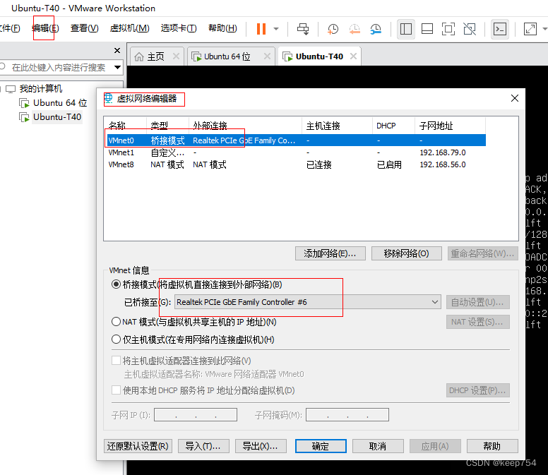This screenshot has height=475, width=548.
Task: Take a snapshot of the virtual machine
Action: click(x=333, y=29)
